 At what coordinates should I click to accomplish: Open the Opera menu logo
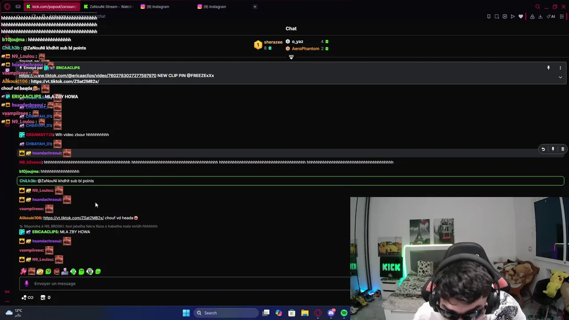7,7
